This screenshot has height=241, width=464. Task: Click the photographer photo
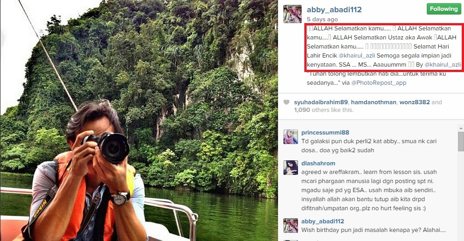pyautogui.click(x=139, y=120)
